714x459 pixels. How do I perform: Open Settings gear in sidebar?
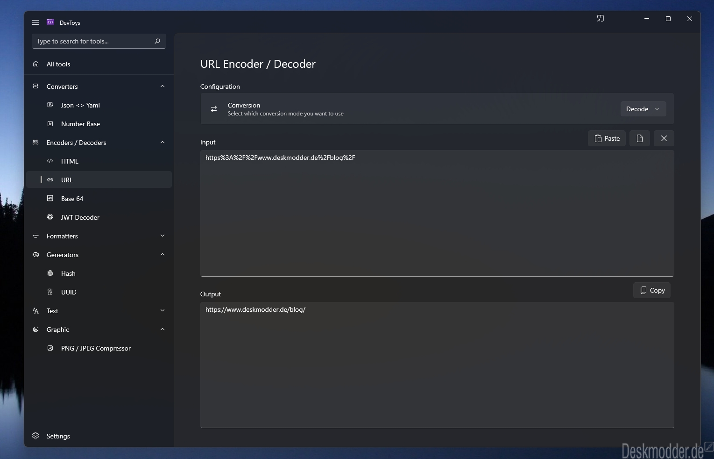pyautogui.click(x=35, y=436)
